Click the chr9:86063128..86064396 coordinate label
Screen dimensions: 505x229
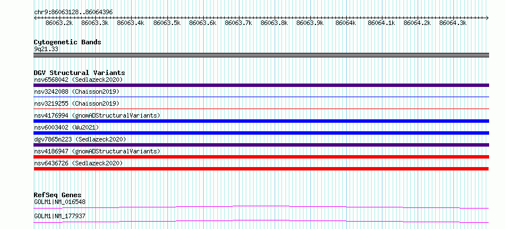pos(73,12)
